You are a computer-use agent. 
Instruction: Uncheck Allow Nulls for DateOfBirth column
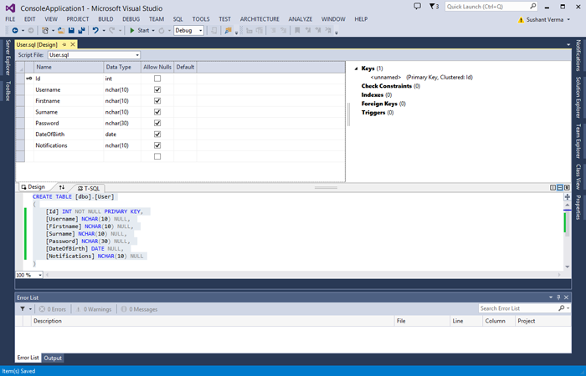(x=157, y=134)
